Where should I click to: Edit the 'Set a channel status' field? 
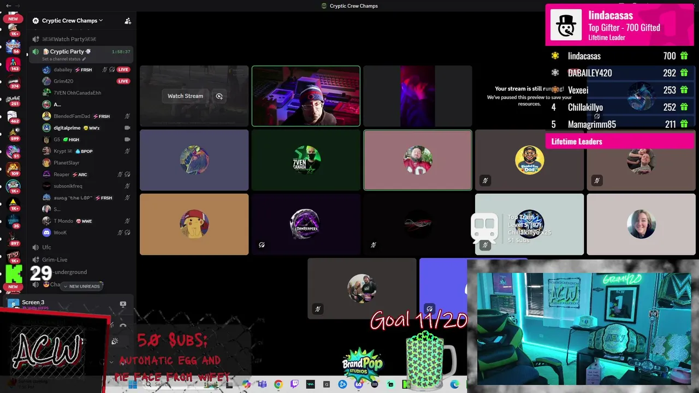(63, 59)
